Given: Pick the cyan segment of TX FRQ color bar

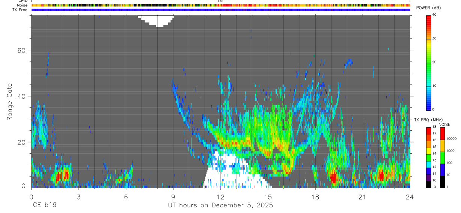Looking at the screenshot, I should click(x=429, y=164).
